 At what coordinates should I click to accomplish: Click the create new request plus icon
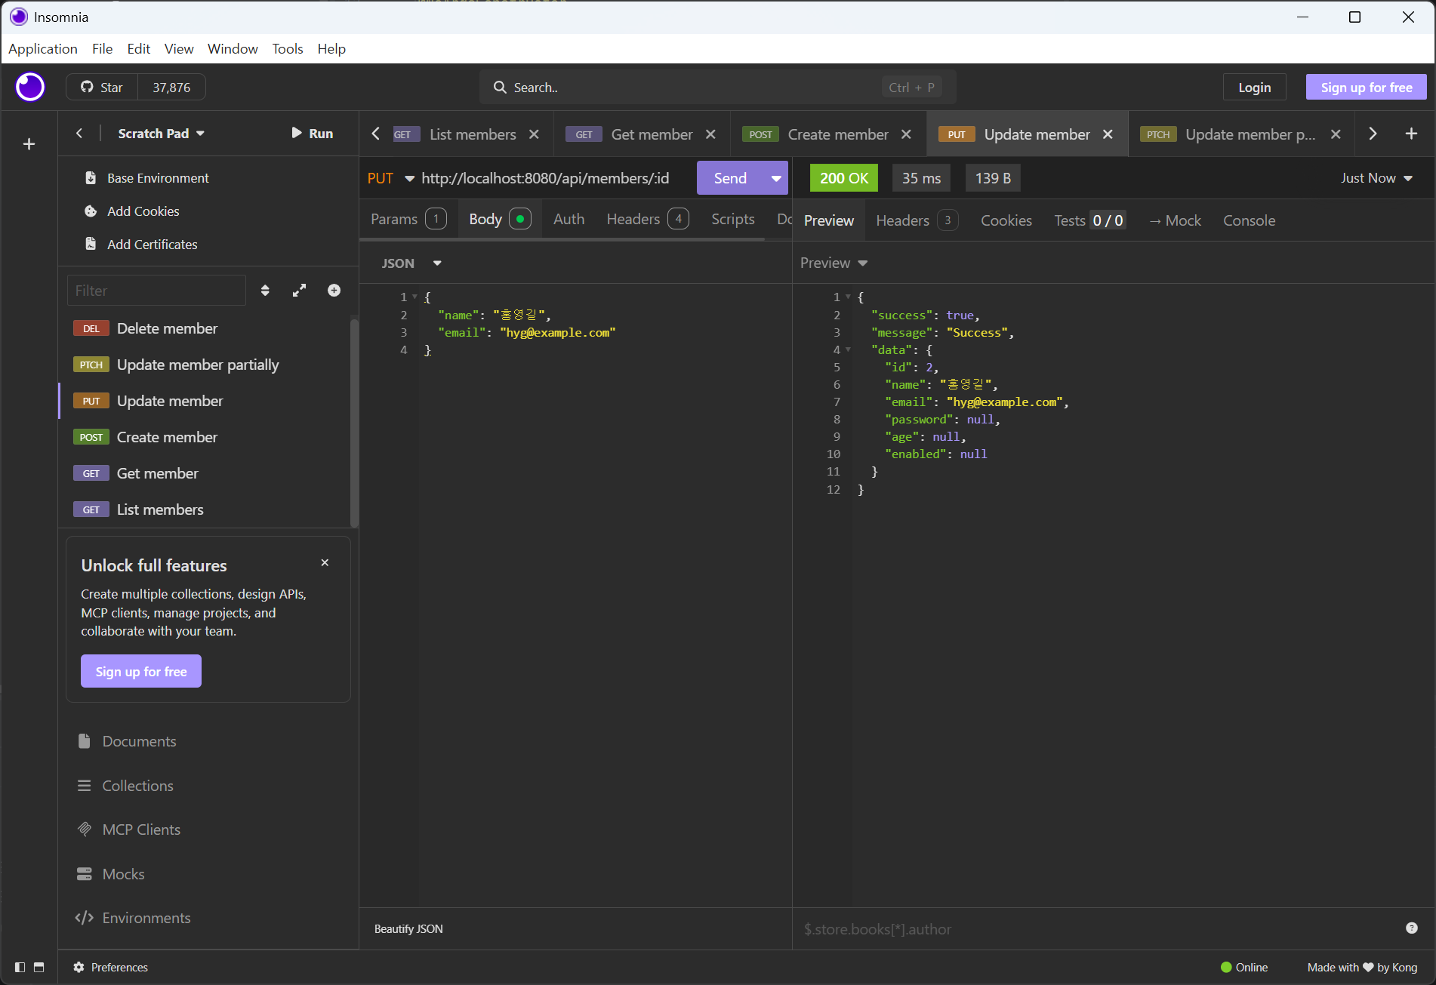(334, 291)
